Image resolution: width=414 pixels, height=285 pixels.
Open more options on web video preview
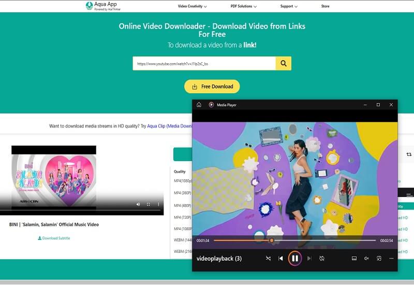158,204
